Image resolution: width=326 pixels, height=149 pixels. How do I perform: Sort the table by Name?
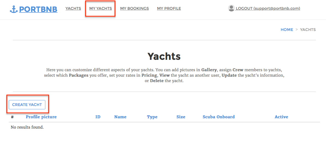click(x=120, y=117)
